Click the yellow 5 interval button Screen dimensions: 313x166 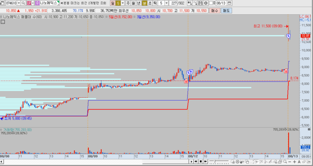pyautogui.click(x=118, y=3)
